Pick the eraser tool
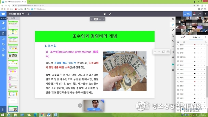 [x=173, y=46]
